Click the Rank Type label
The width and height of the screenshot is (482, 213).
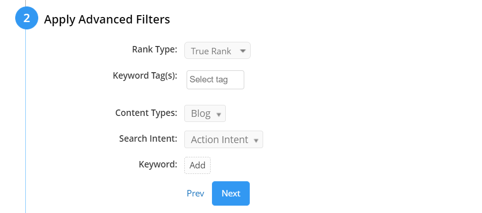(x=154, y=50)
